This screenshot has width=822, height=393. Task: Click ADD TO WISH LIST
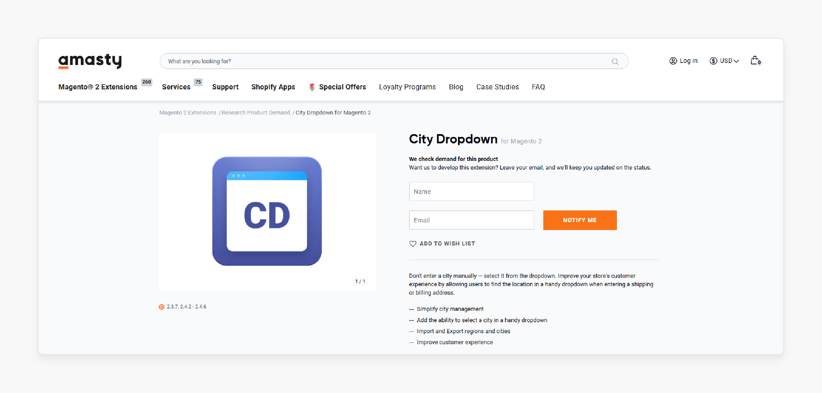(447, 244)
